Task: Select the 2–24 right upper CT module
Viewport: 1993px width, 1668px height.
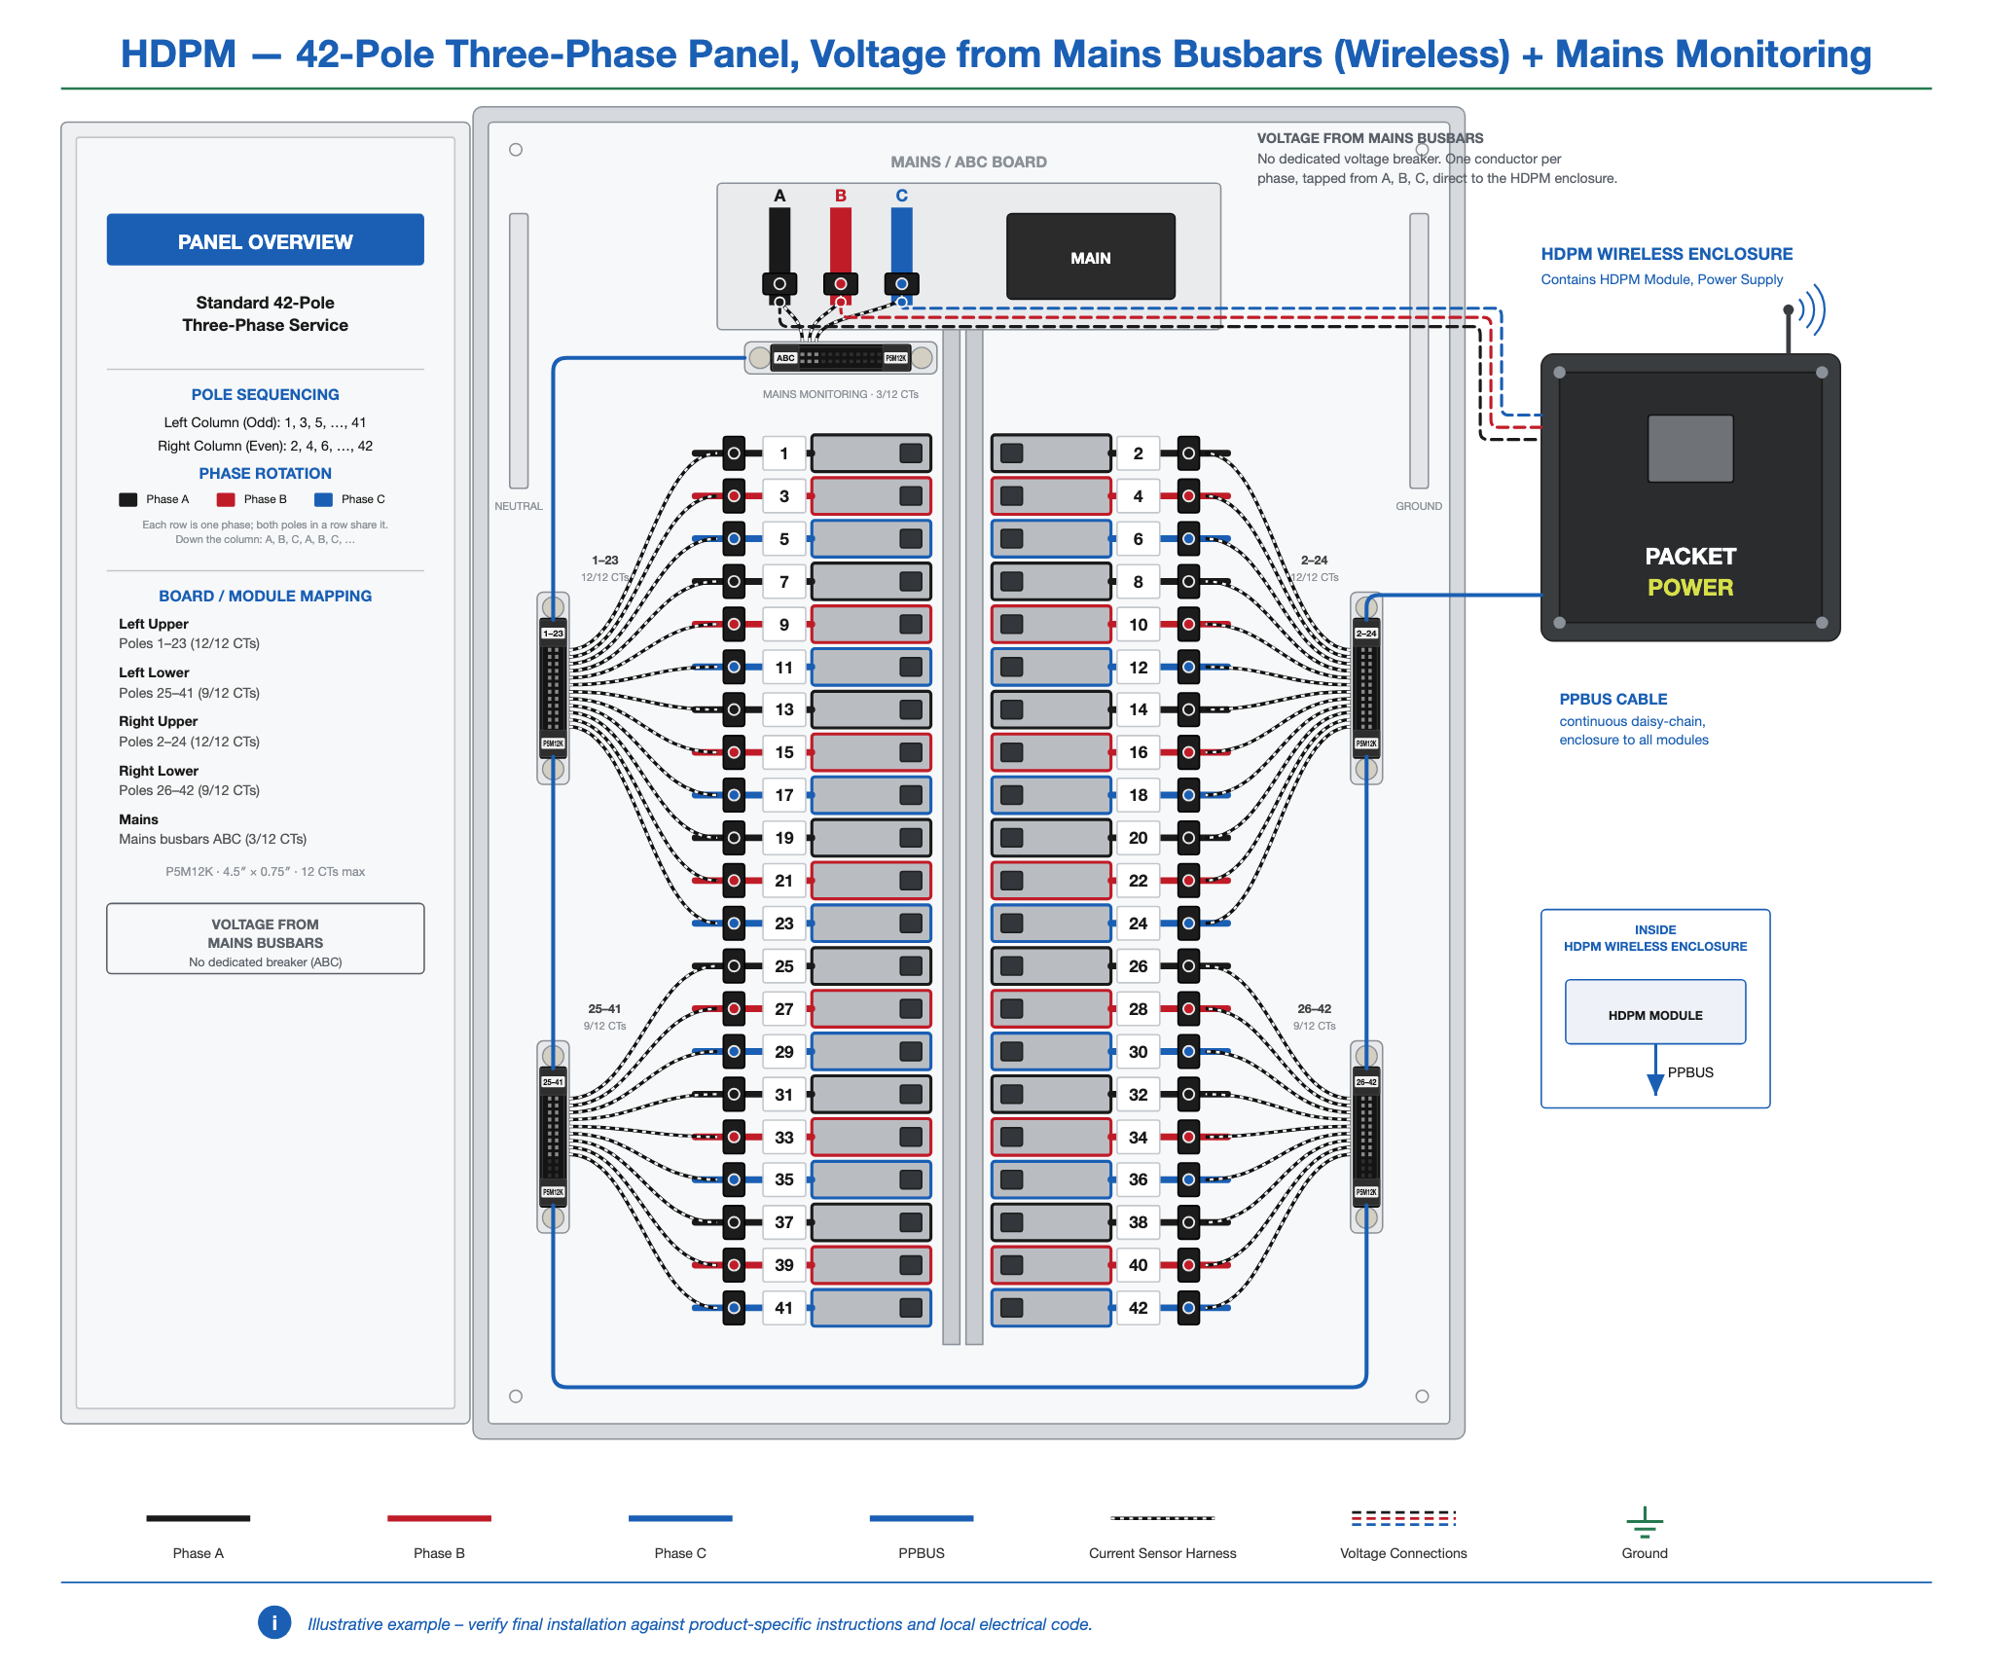Action: point(1366,688)
